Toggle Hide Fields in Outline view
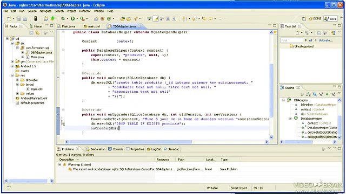The width and height of the screenshot is (346, 194). (315, 94)
